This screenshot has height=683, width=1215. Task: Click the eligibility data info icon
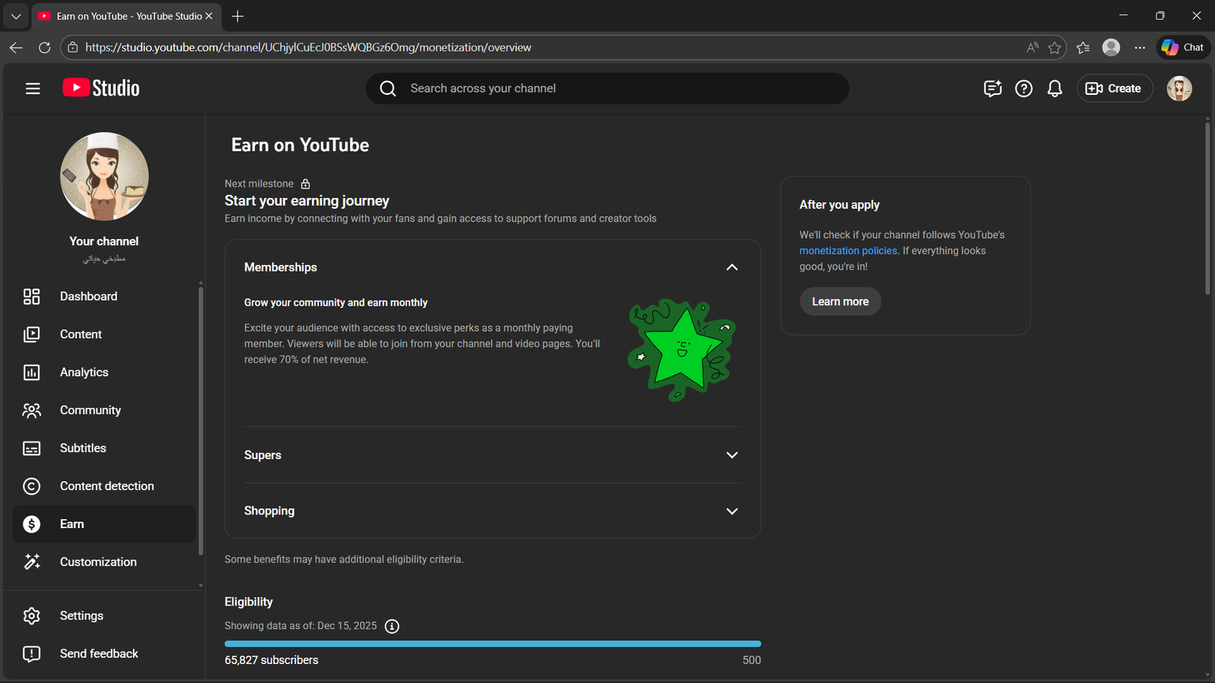tap(392, 626)
